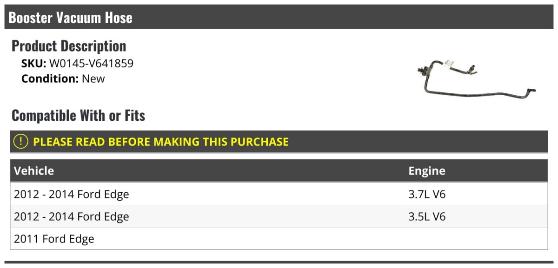
Task: Click the dark footer divider bar
Action: [x=279, y=262]
